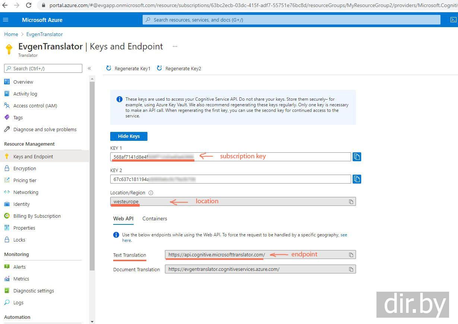The width and height of the screenshot is (458, 324).
Task: Copy KEY 1 to clipboard
Action: pyautogui.click(x=357, y=157)
